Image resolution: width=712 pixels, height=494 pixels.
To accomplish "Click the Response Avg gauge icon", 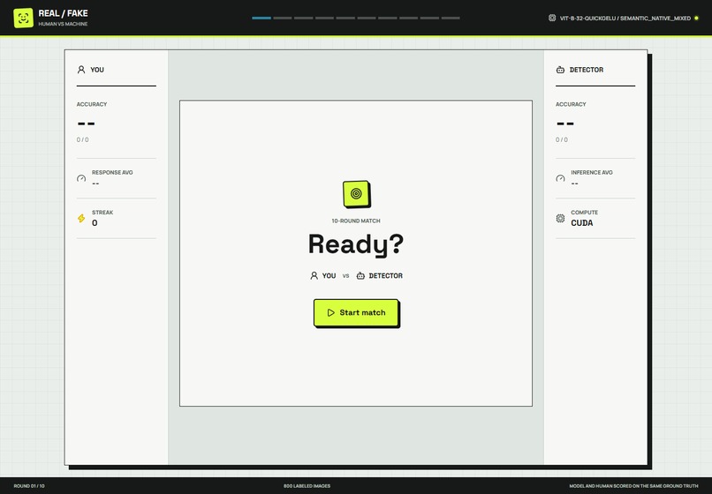I will 81,178.
